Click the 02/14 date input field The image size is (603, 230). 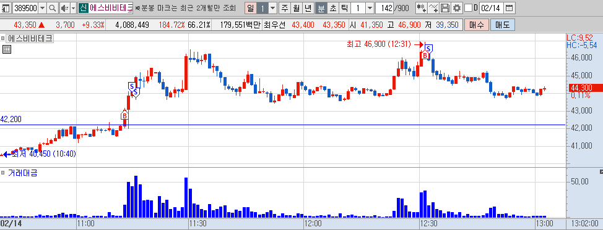[x=492, y=7]
